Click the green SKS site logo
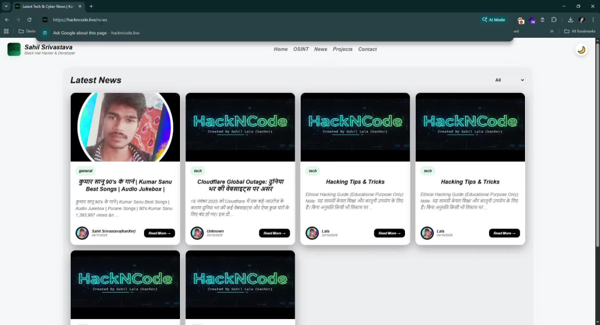Image resolution: width=600 pixels, height=325 pixels. (x=14, y=49)
